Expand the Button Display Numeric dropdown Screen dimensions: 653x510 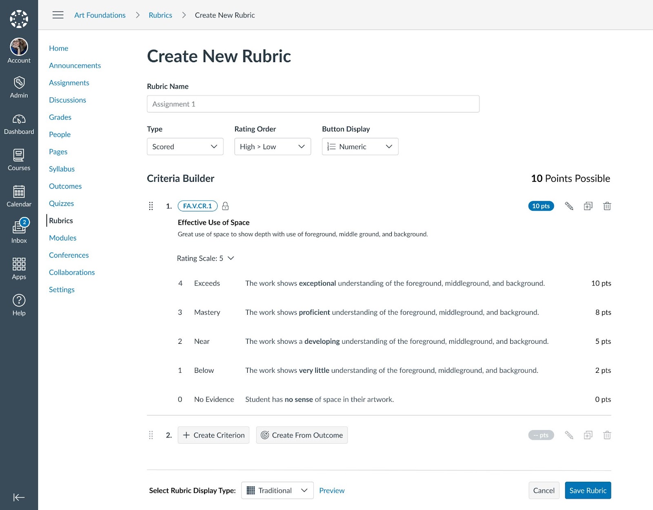point(360,147)
